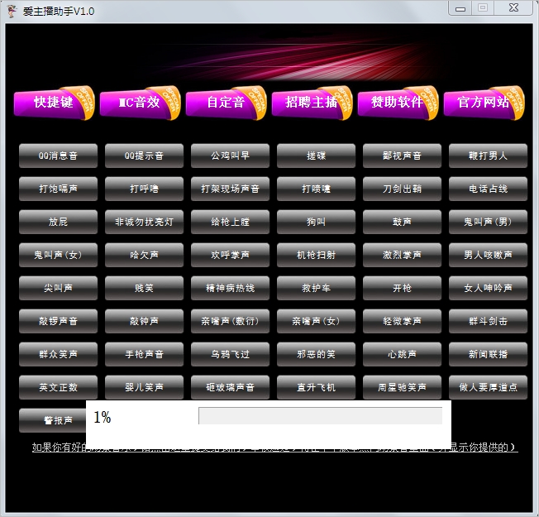Trigger the 救护车 ambulance sound
539x517 pixels.
click(316, 288)
